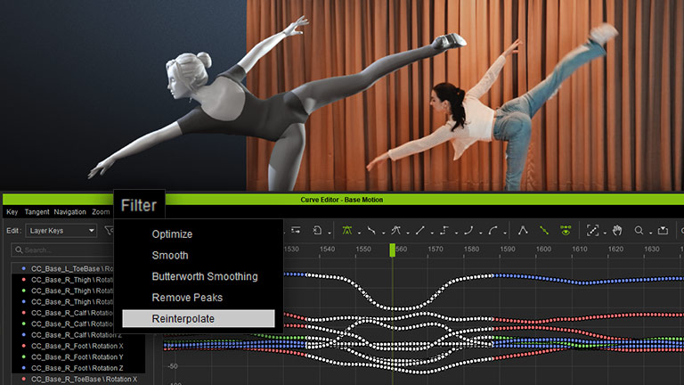Viewport: 684px width, 385px height.
Task: Click the break tangent icon
Action: 524,230
